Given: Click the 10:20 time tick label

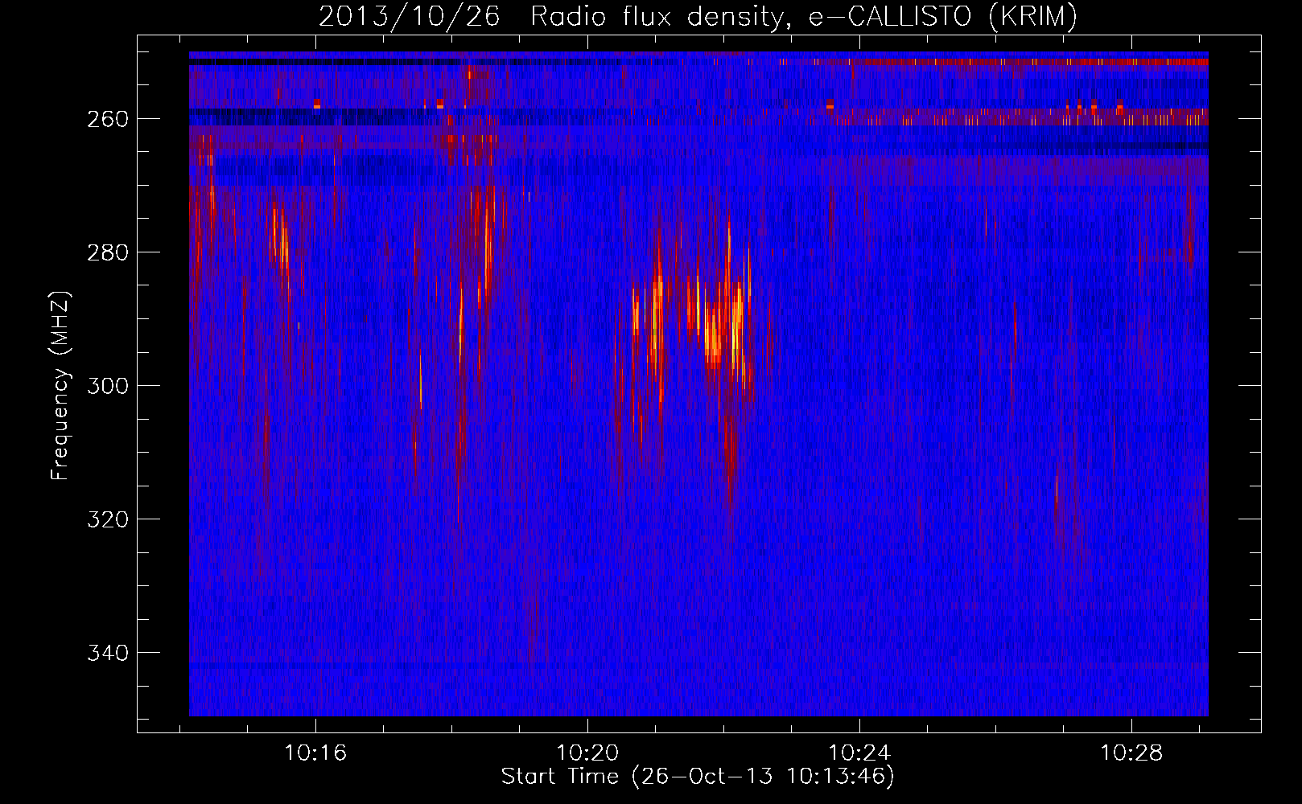Looking at the screenshot, I should pos(587,753).
